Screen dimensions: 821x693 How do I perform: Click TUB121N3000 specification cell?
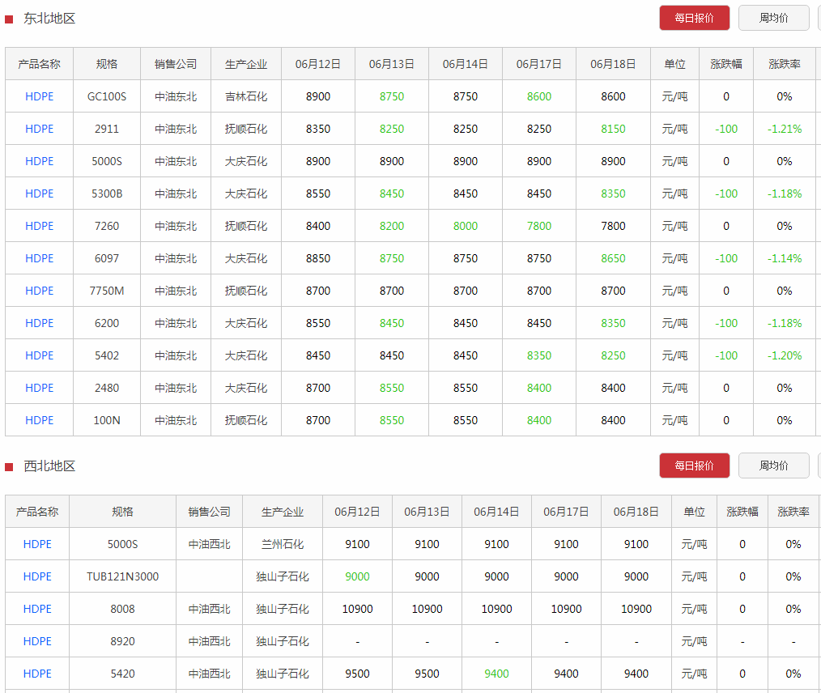point(122,576)
